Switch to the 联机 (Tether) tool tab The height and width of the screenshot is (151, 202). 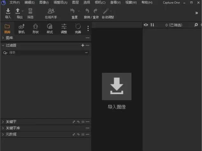21,28
